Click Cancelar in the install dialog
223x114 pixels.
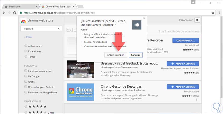click(x=136, y=55)
